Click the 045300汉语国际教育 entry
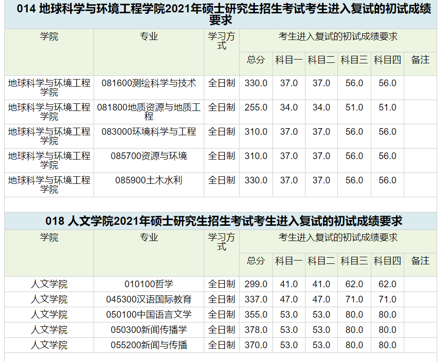 149,299
